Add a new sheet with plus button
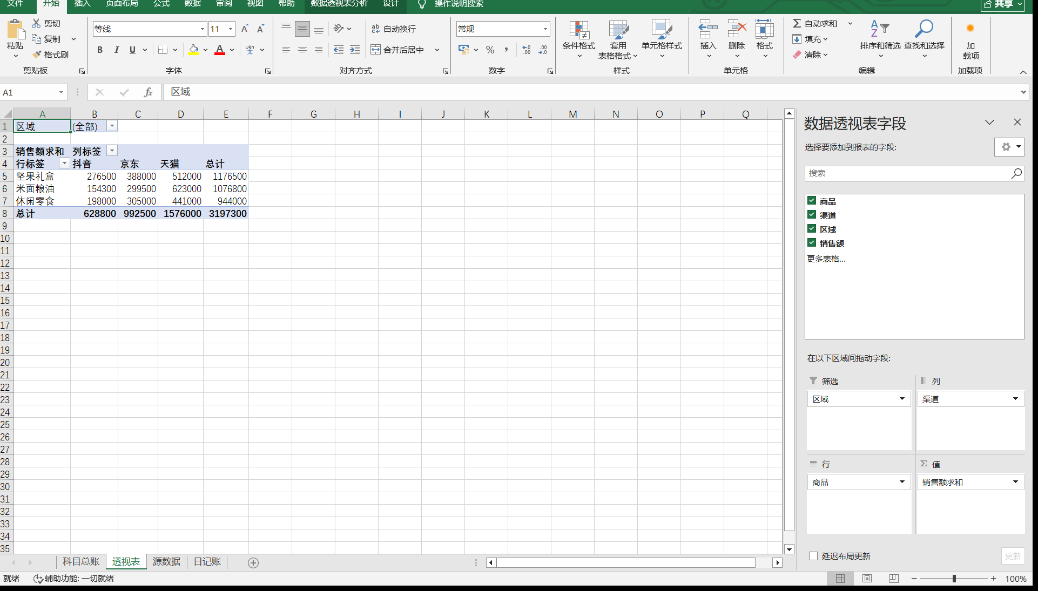The width and height of the screenshot is (1038, 591). [x=253, y=562]
